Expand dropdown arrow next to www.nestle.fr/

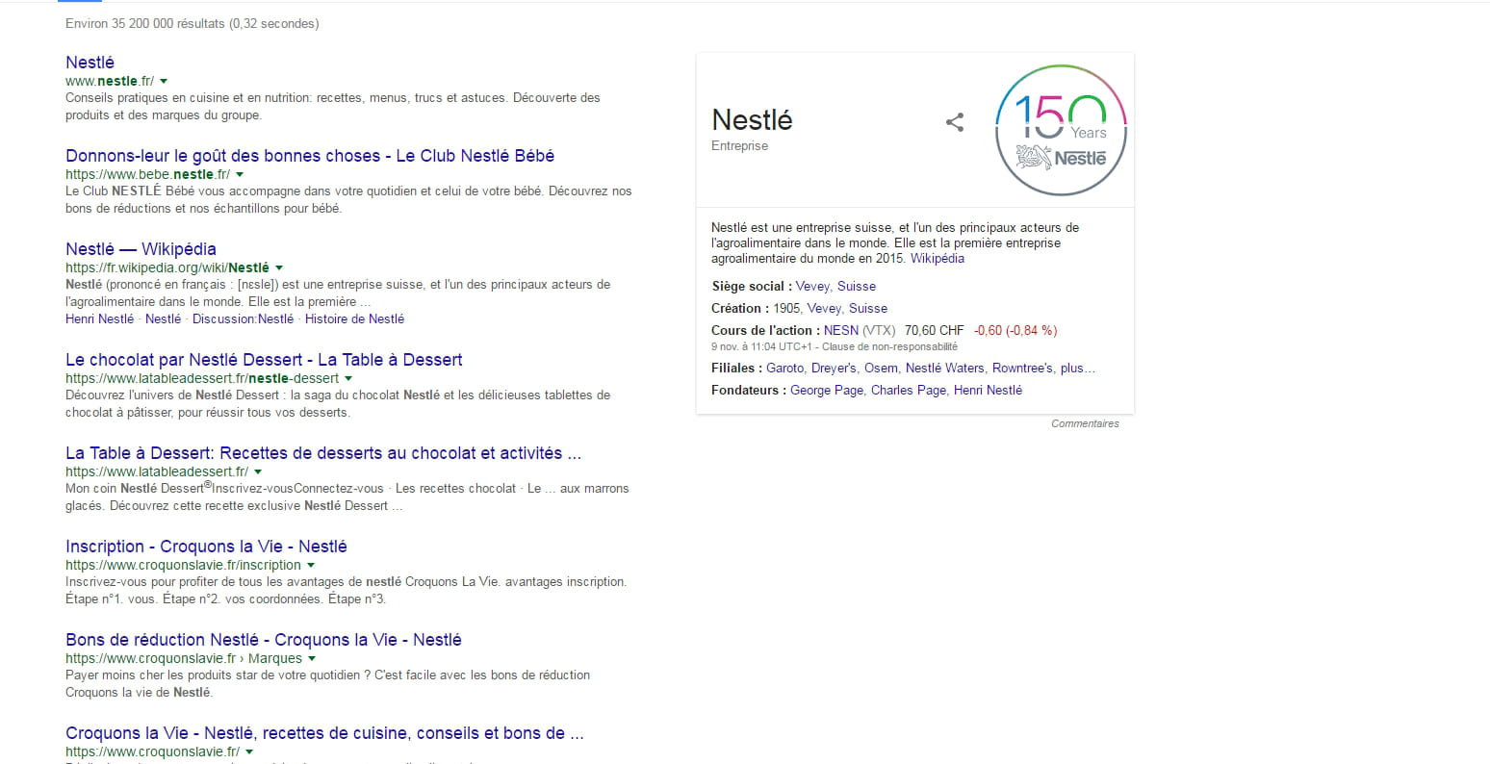(x=164, y=82)
